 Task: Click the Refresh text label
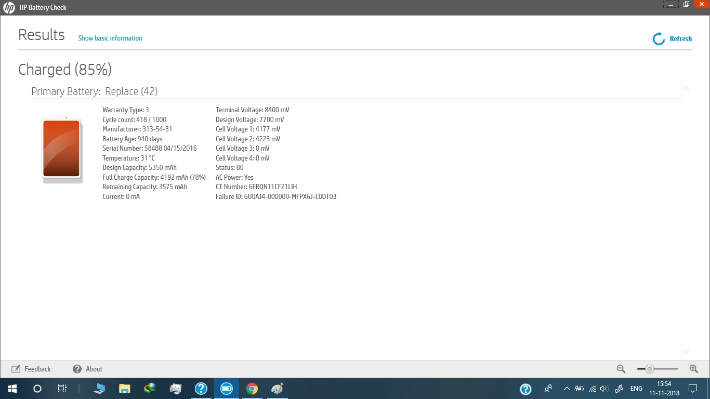[x=681, y=38]
